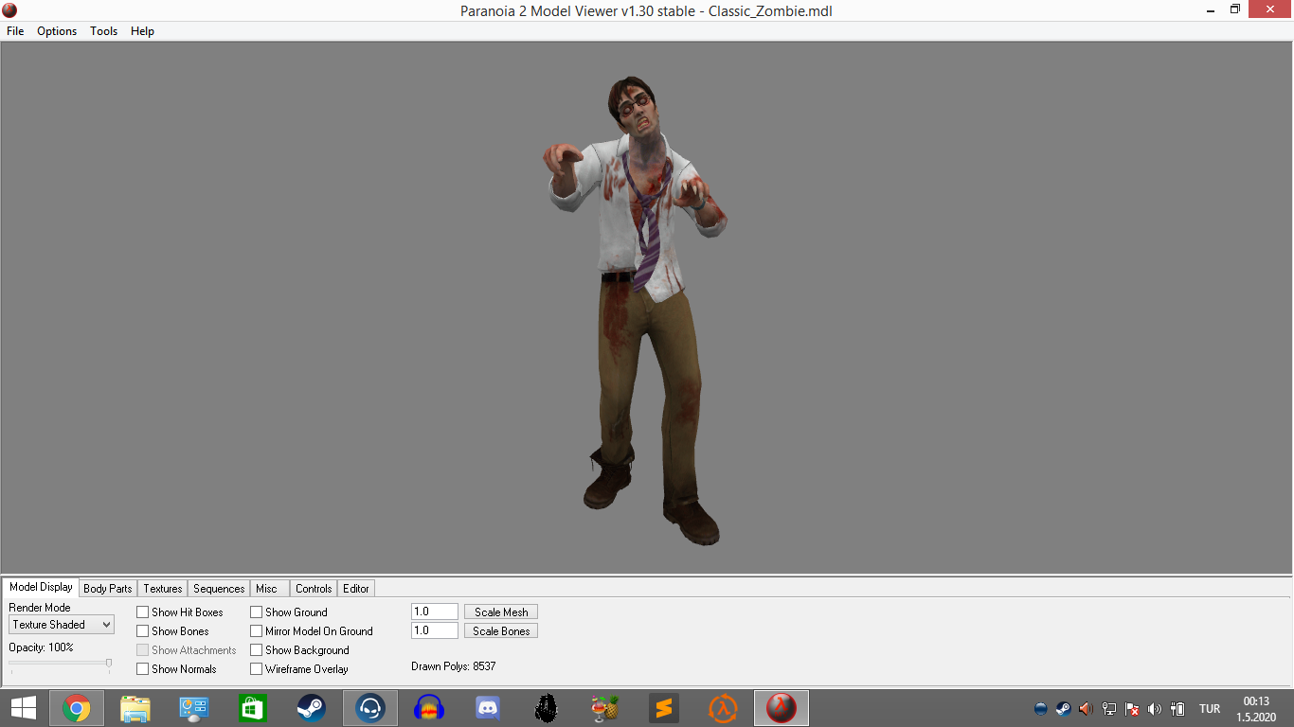Focus the Scale Bones value field
The image size is (1294, 727).
tap(435, 631)
